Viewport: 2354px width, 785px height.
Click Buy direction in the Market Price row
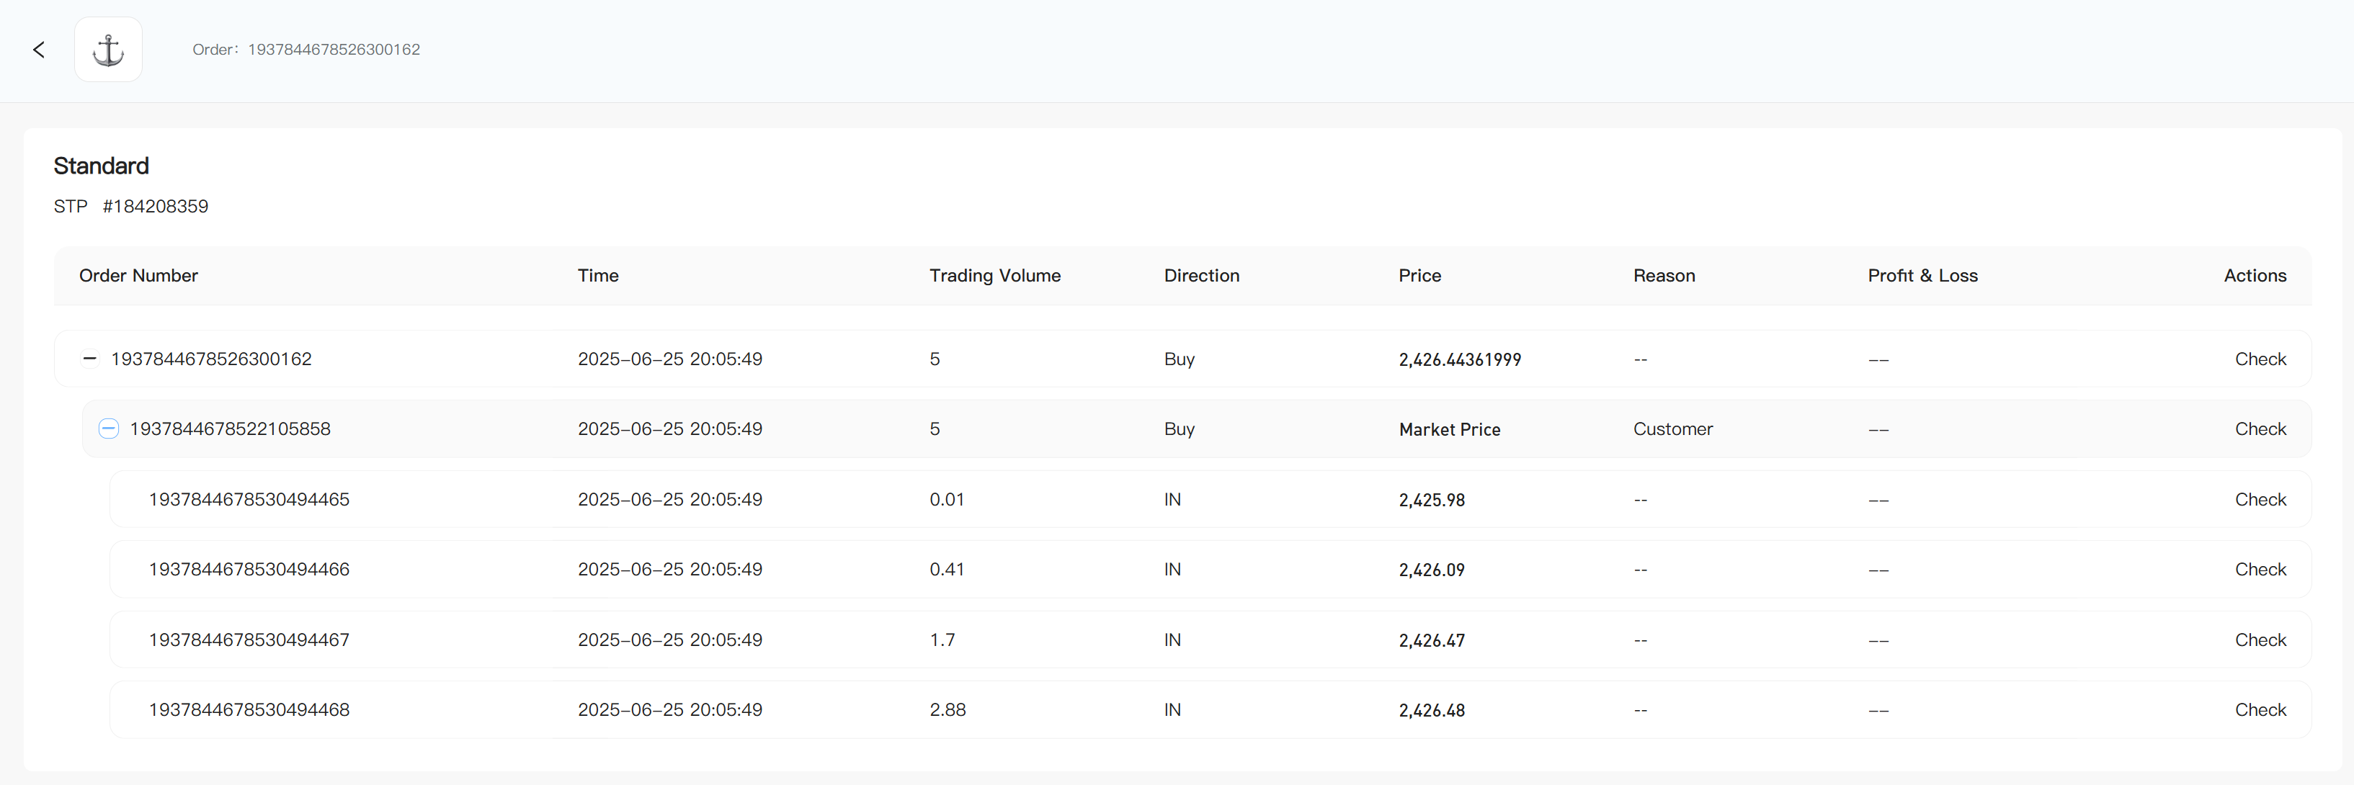[x=1179, y=429]
